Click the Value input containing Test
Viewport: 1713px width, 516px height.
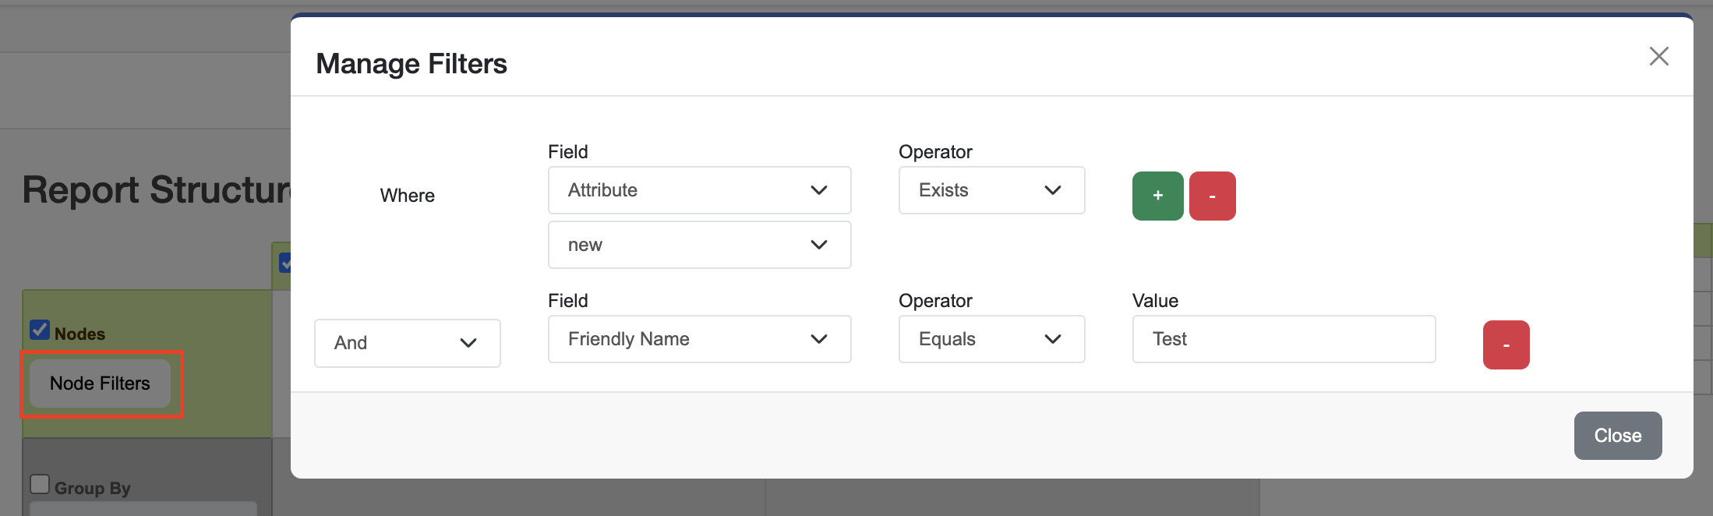click(1284, 339)
